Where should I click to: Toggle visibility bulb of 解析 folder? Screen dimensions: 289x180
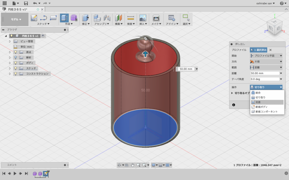[16, 57]
